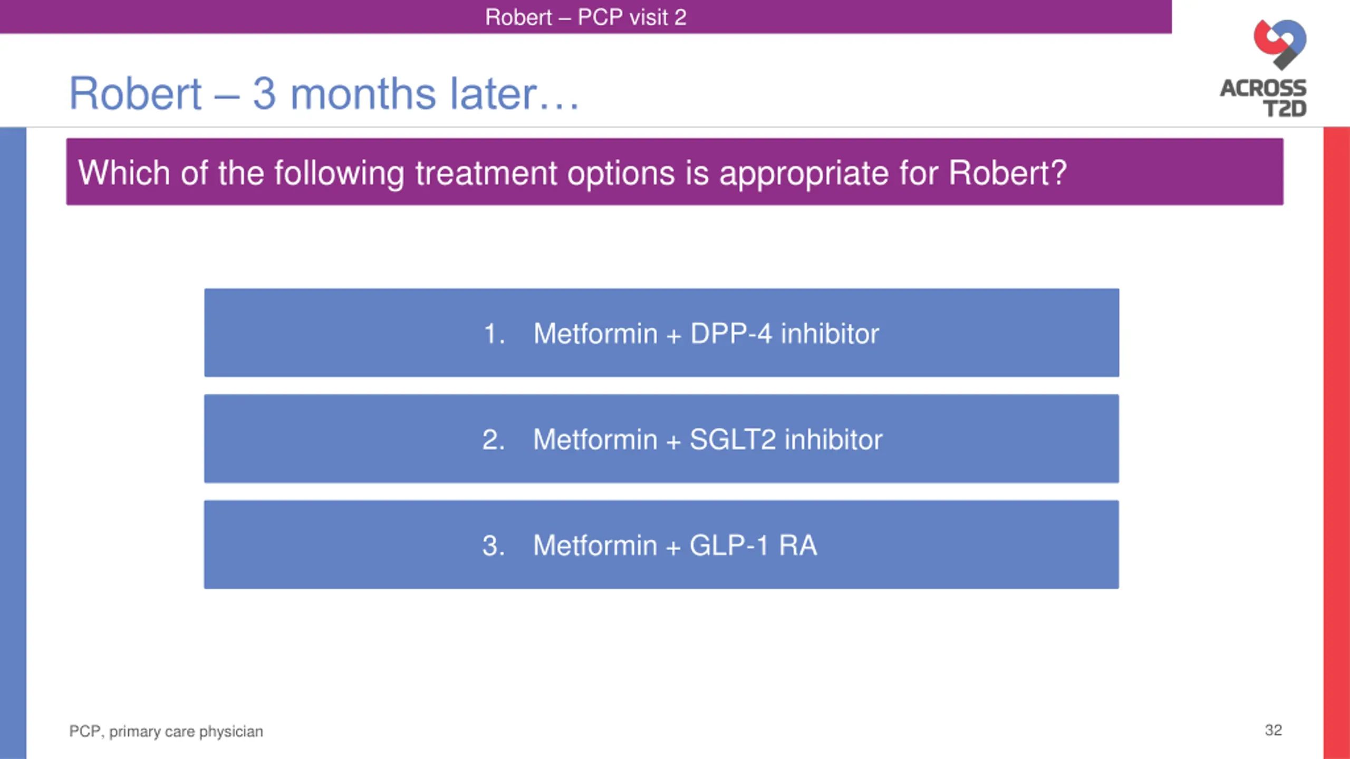The image size is (1350, 759).
Task: Click the treatment options question banner
Action: click(674, 172)
